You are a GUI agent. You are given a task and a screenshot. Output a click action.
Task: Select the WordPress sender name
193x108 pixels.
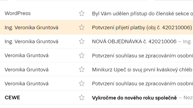click(x=18, y=13)
